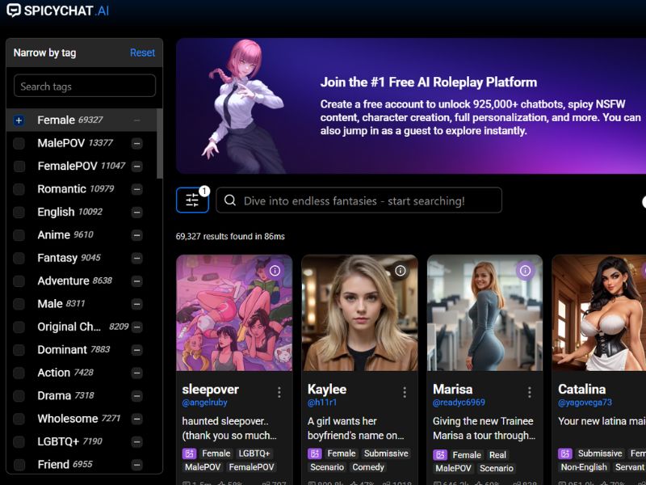Open the Marisa character title
The height and width of the screenshot is (485, 646).
pyautogui.click(x=453, y=390)
